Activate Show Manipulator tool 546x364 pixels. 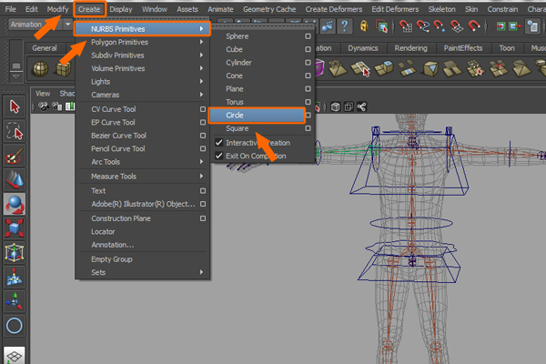(15, 301)
